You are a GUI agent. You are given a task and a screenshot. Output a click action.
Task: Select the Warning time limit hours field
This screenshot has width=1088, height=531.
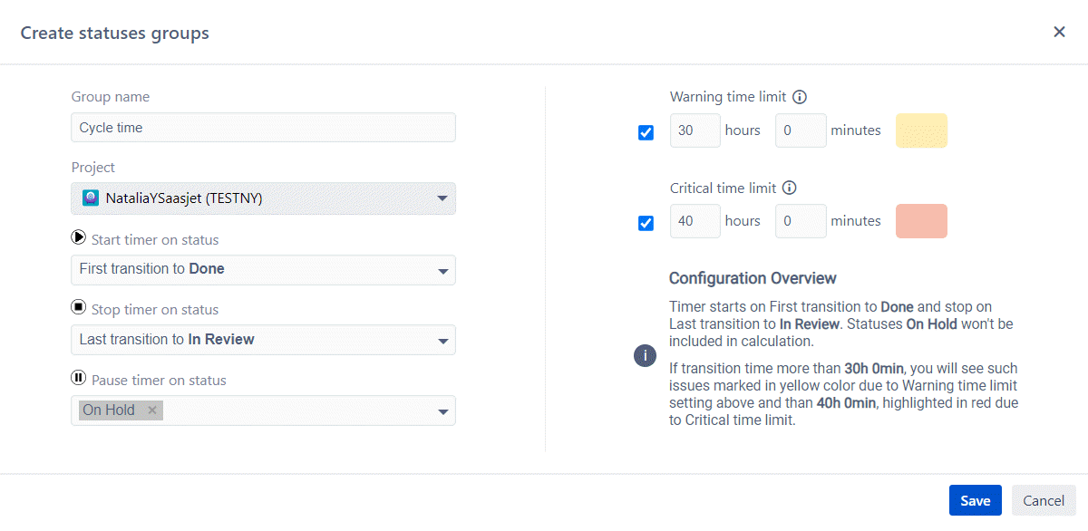695,130
